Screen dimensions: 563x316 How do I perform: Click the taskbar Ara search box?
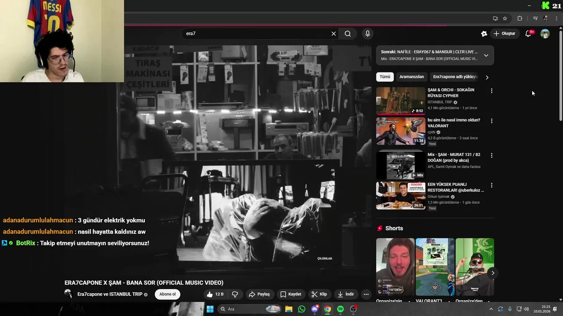click(x=249, y=309)
